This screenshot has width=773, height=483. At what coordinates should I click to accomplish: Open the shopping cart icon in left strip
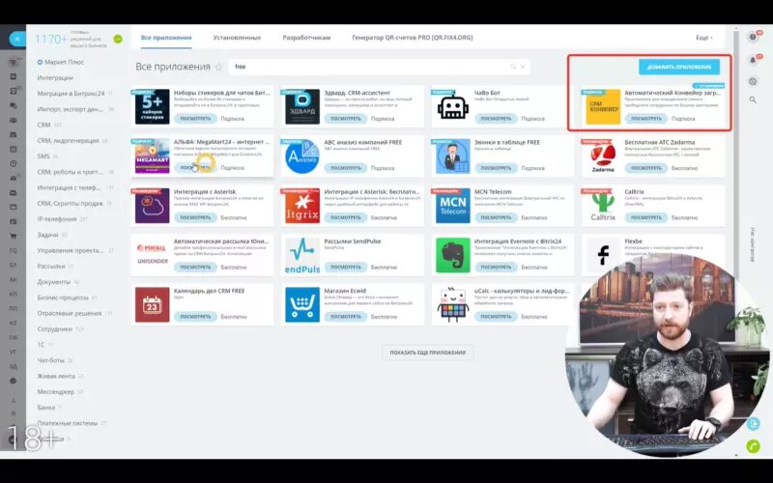coord(14,236)
